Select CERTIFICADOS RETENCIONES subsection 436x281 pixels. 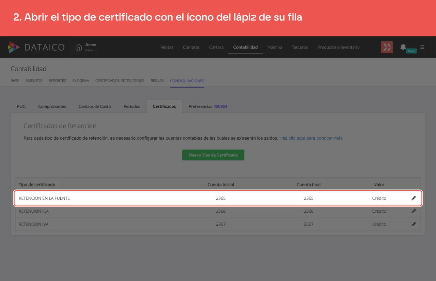click(x=120, y=81)
